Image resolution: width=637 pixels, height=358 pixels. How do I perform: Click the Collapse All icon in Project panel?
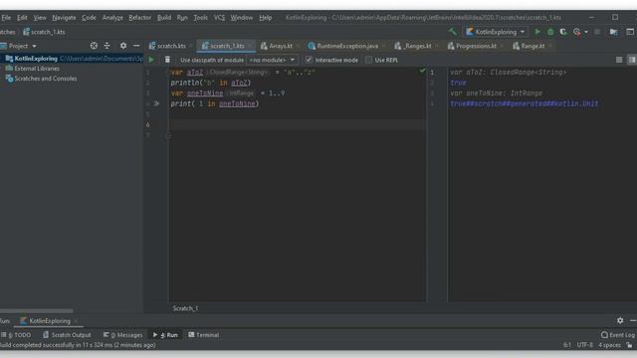point(106,46)
